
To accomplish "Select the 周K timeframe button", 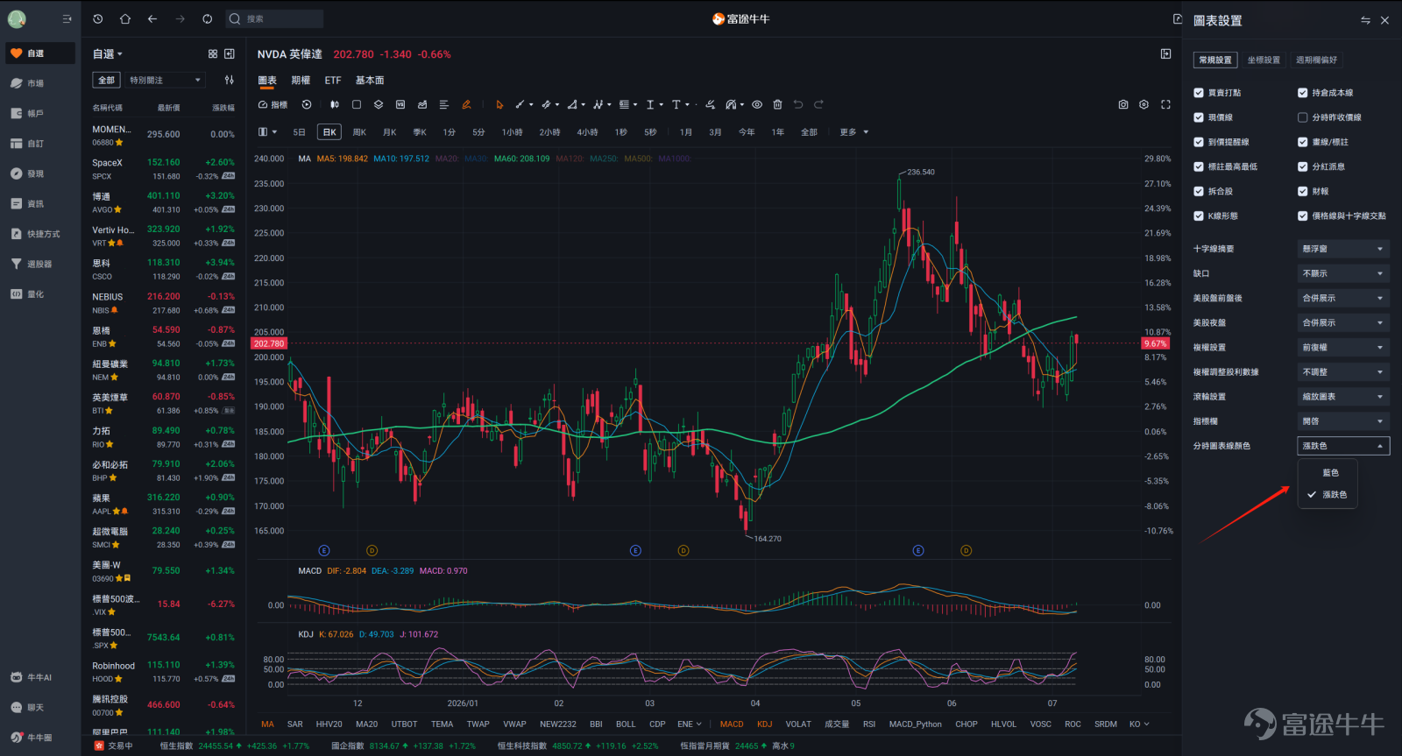I will tap(359, 132).
